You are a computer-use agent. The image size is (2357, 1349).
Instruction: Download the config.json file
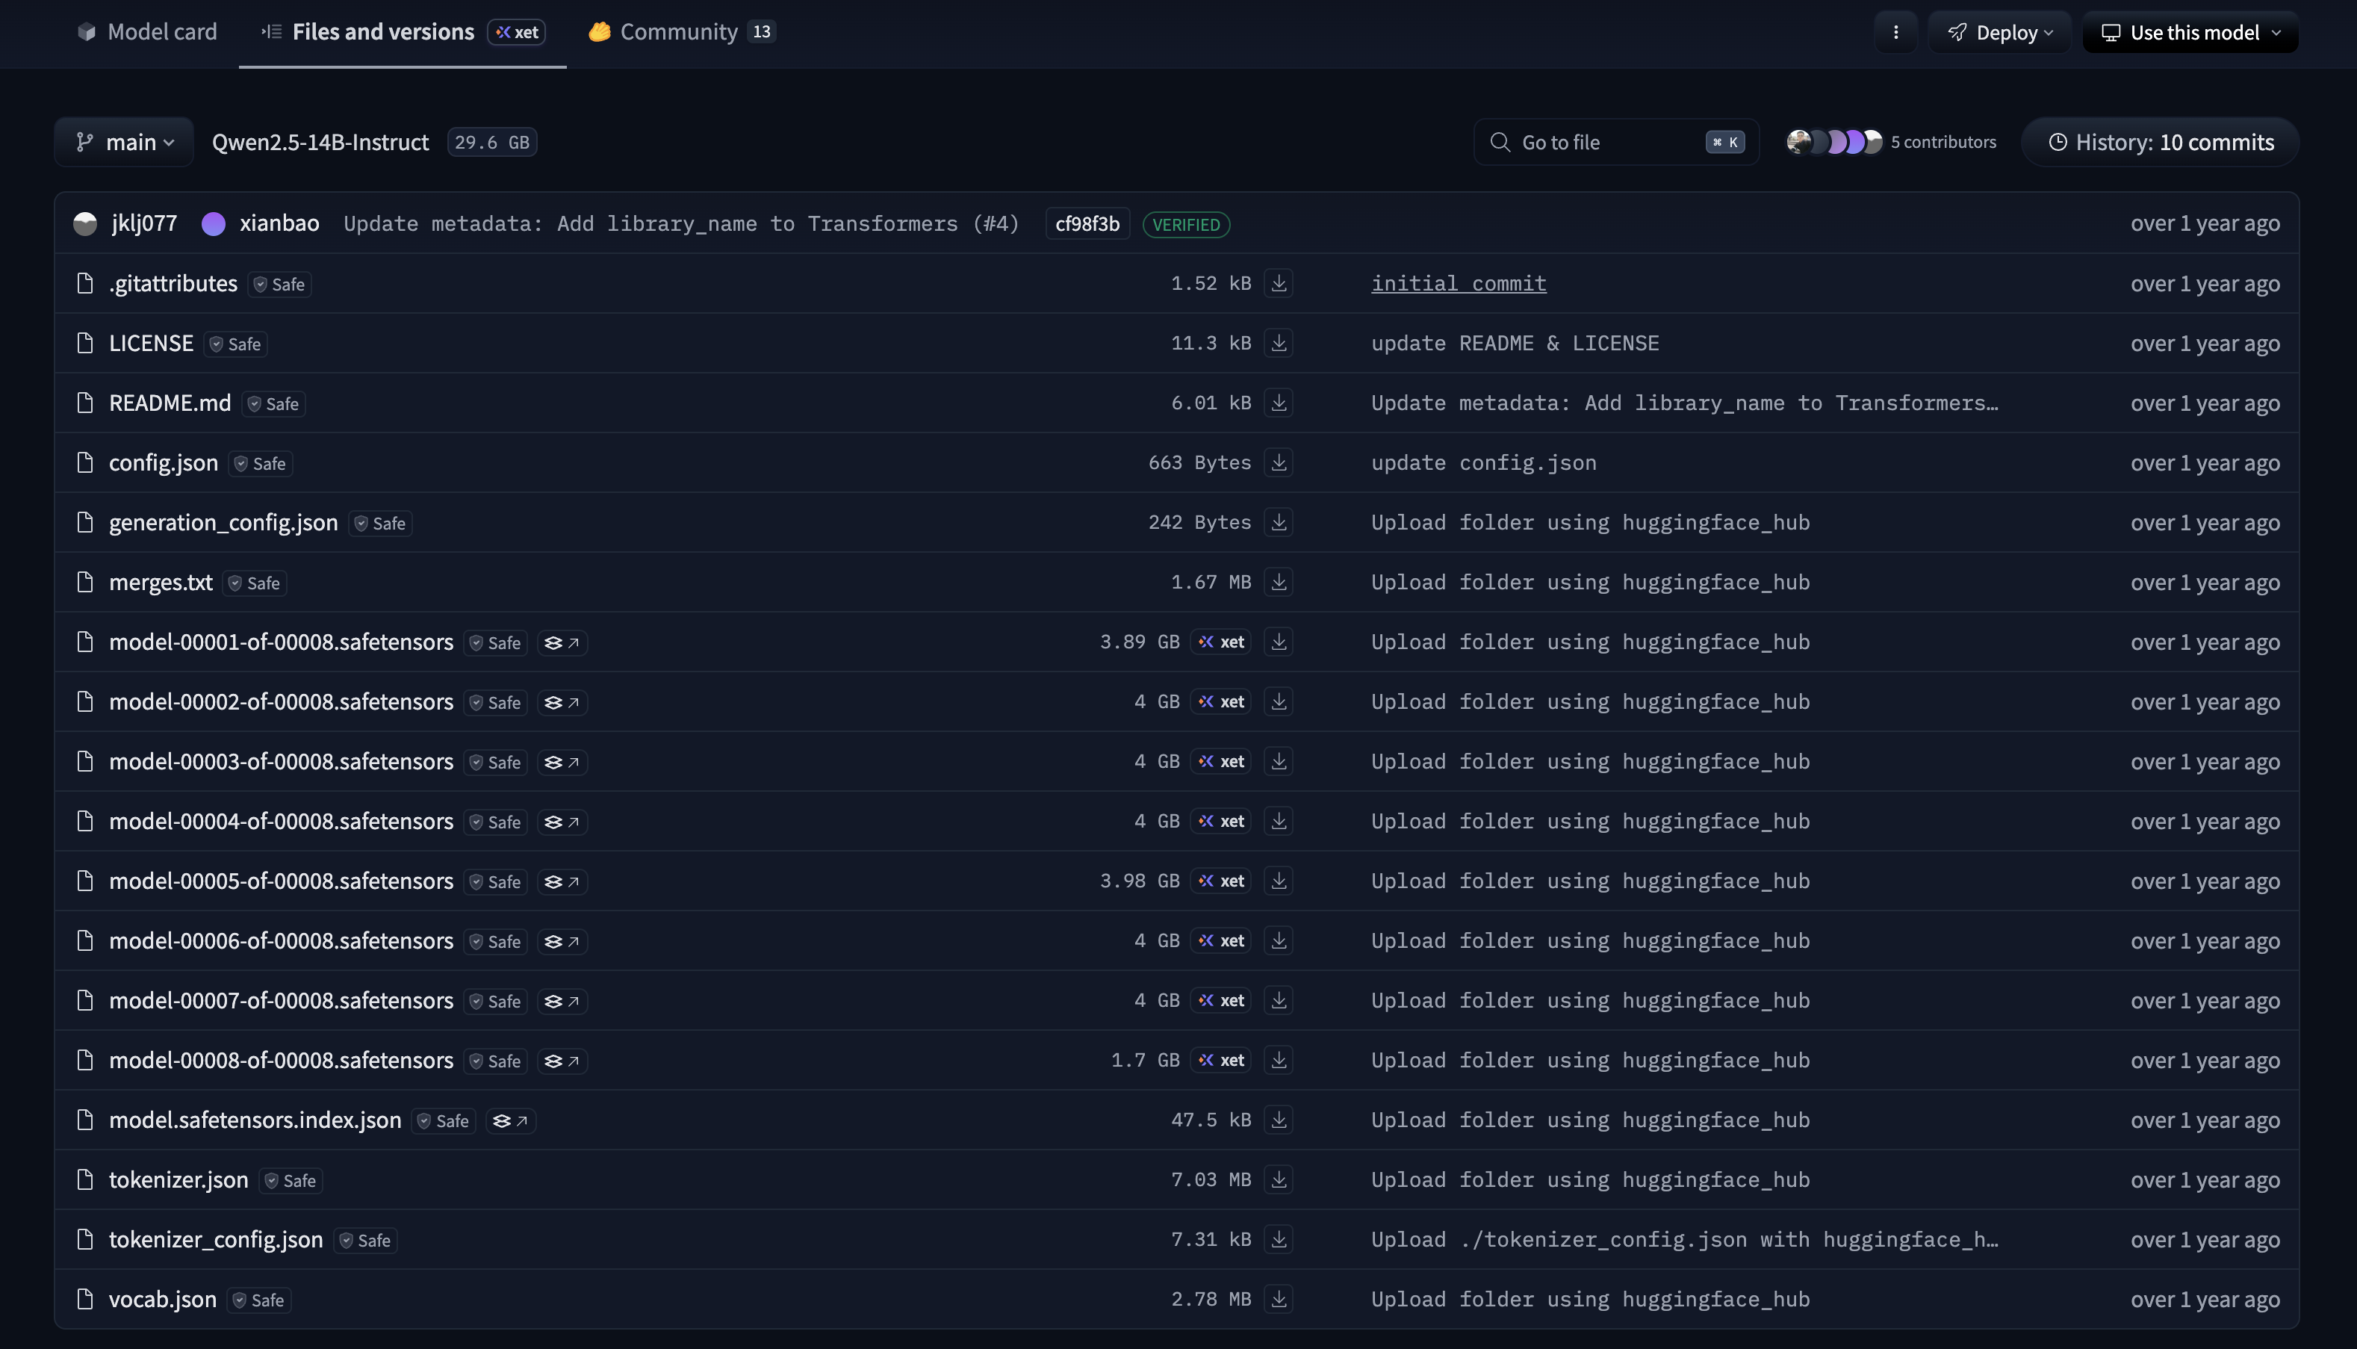pyautogui.click(x=1279, y=462)
